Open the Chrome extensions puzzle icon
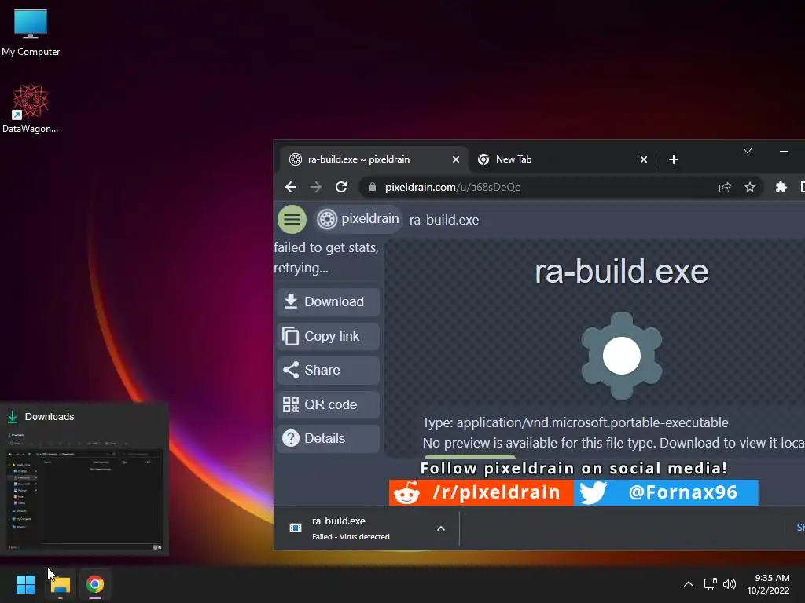 pyautogui.click(x=781, y=187)
